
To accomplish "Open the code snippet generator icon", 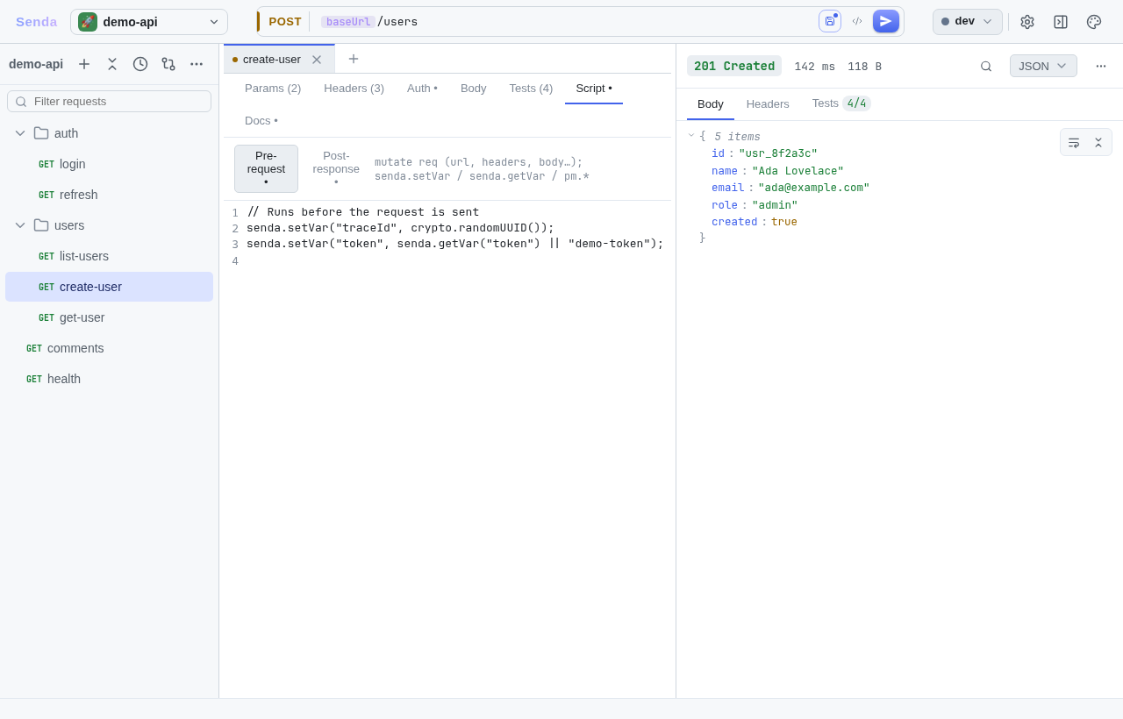I will click(x=857, y=21).
